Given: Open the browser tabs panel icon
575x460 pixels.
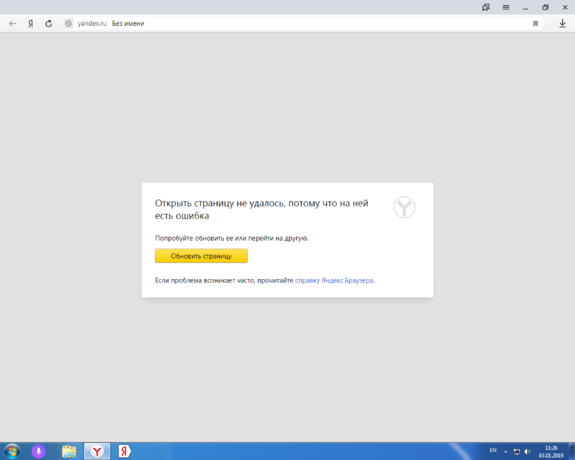Looking at the screenshot, I should (x=486, y=7).
